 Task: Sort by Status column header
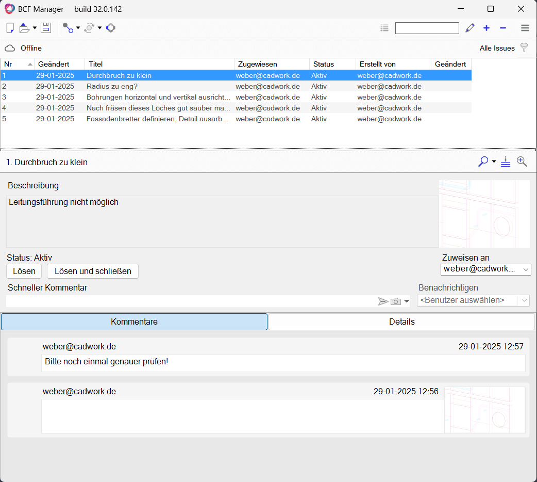(x=332, y=64)
